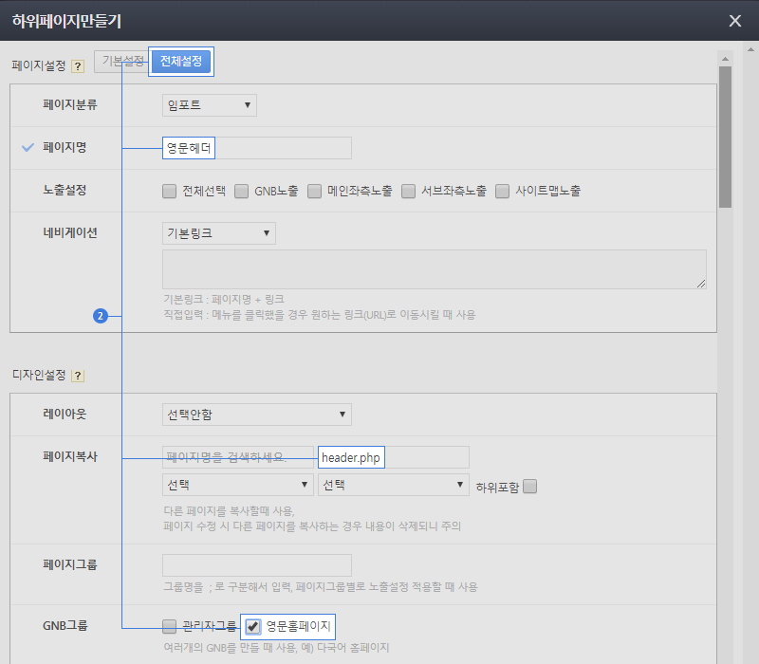Image resolution: width=759 pixels, height=664 pixels.
Task: Click the help icon next to 페이지설정
Action: [x=78, y=66]
